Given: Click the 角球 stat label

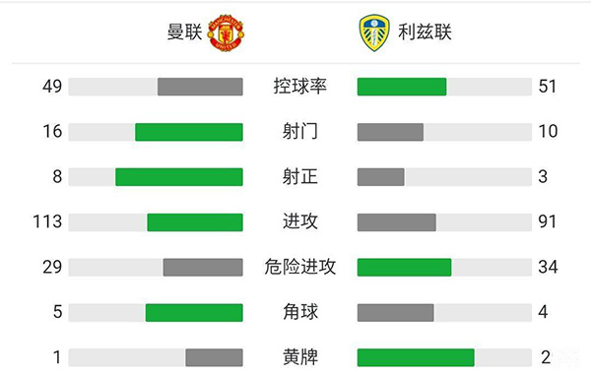Looking at the screenshot, I should [300, 312].
